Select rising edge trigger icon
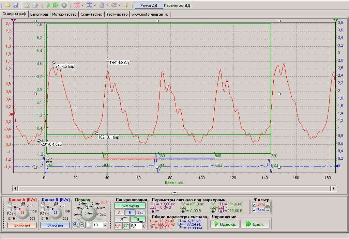This screenshot has width=349, height=239. [x=122, y=219]
